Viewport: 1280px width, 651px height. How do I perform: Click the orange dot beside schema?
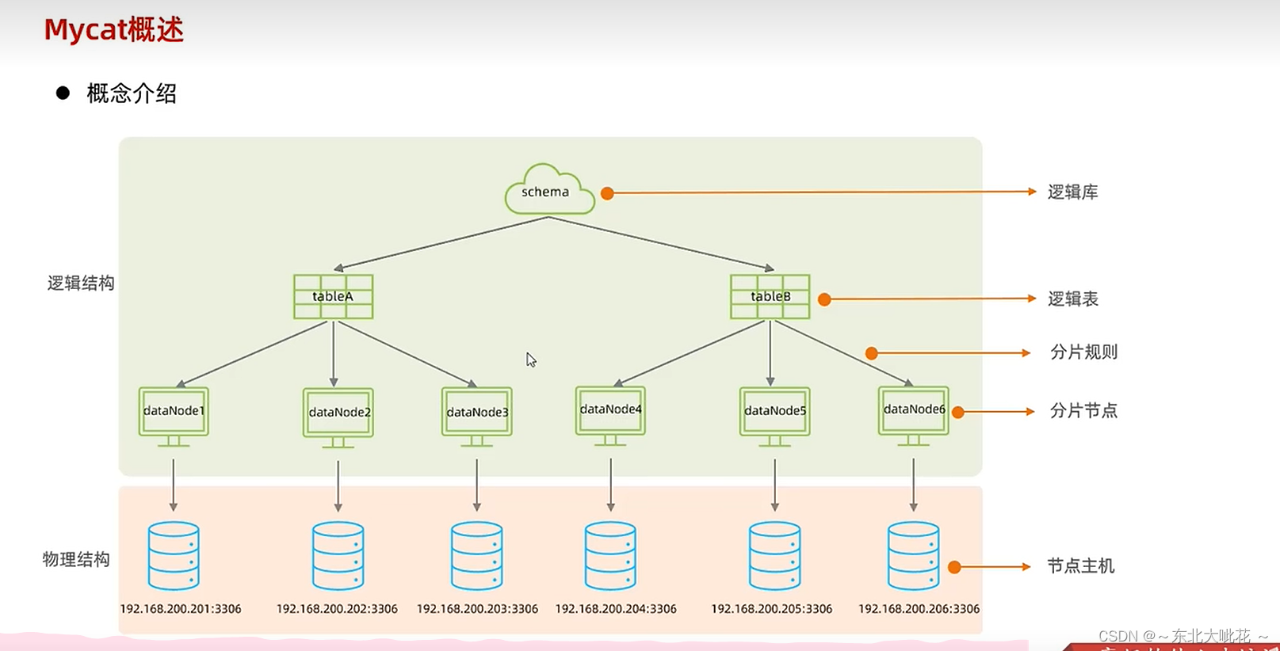click(607, 193)
